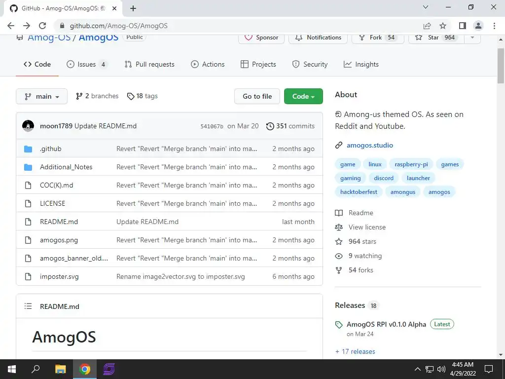View the 351 commits history
The width and height of the screenshot is (505, 379).
[290, 126]
